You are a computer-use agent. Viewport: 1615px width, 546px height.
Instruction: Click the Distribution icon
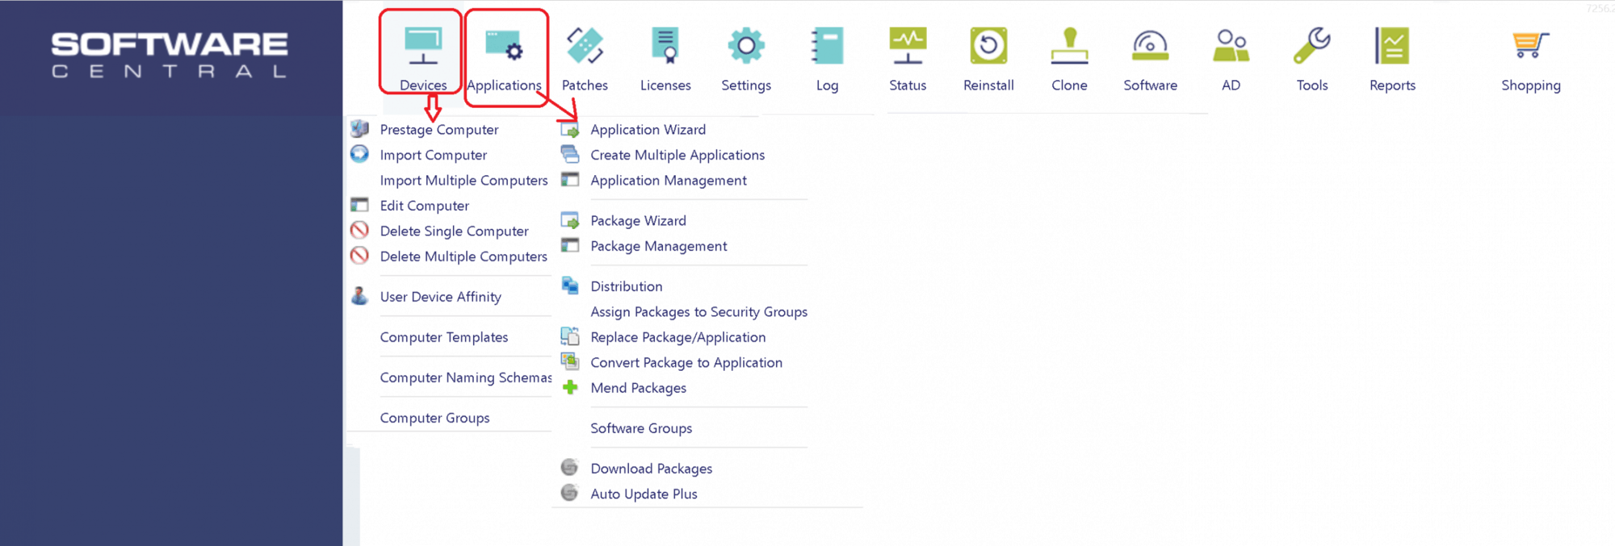click(x=570, y=285)
